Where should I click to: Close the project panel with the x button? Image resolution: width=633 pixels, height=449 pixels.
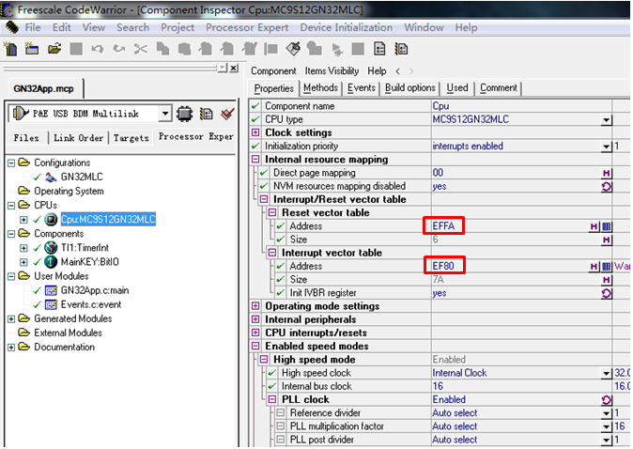(234, 69)
